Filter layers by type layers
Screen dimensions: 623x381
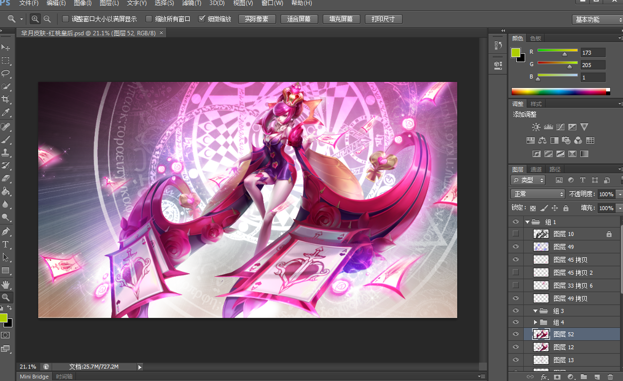[583, 180]
